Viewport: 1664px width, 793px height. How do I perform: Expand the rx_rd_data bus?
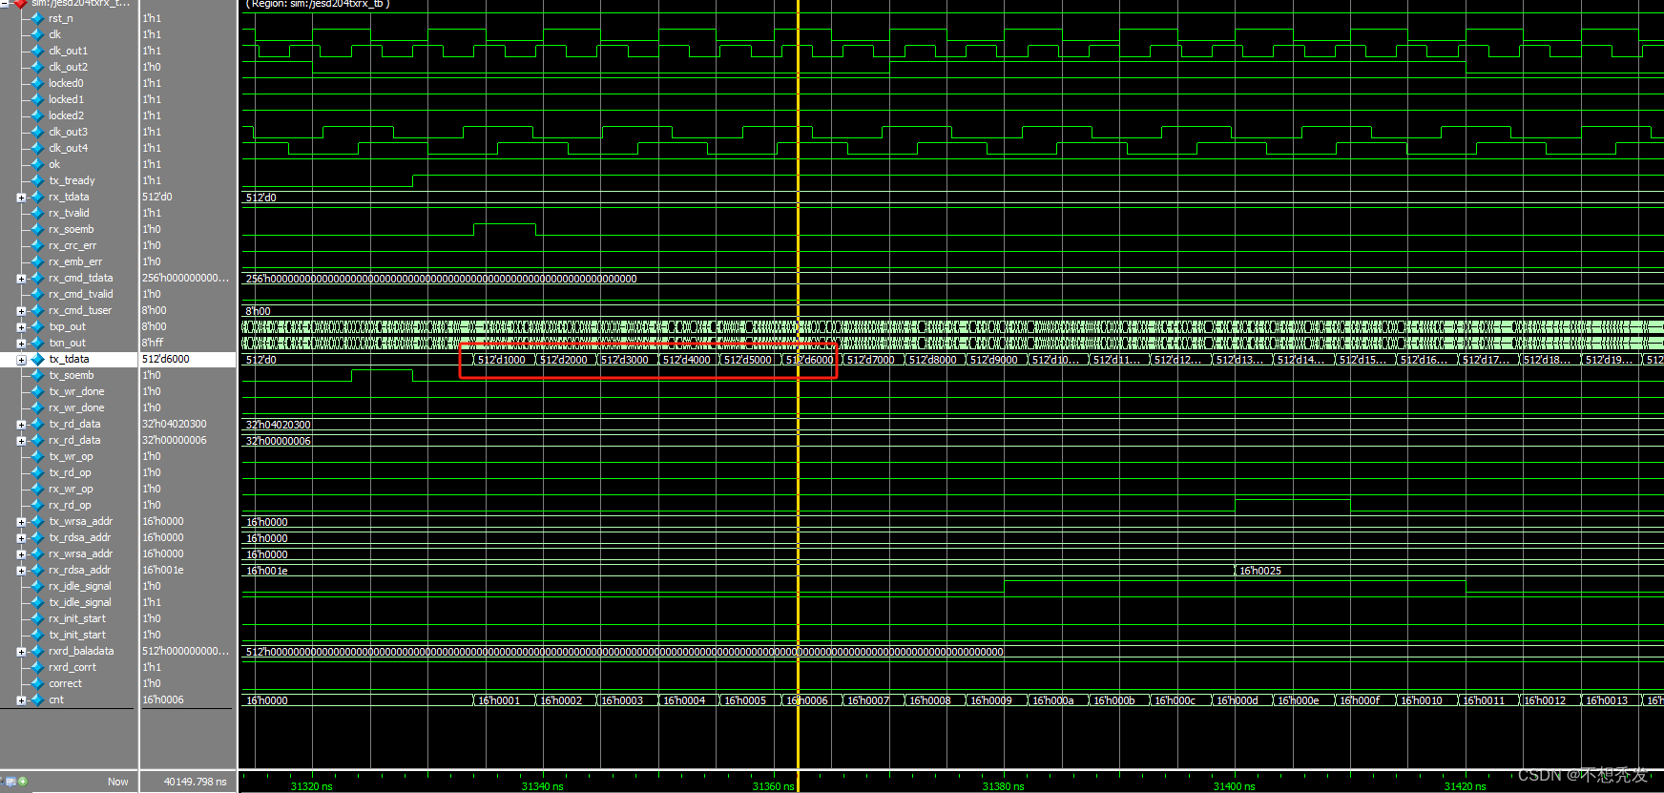21,441
